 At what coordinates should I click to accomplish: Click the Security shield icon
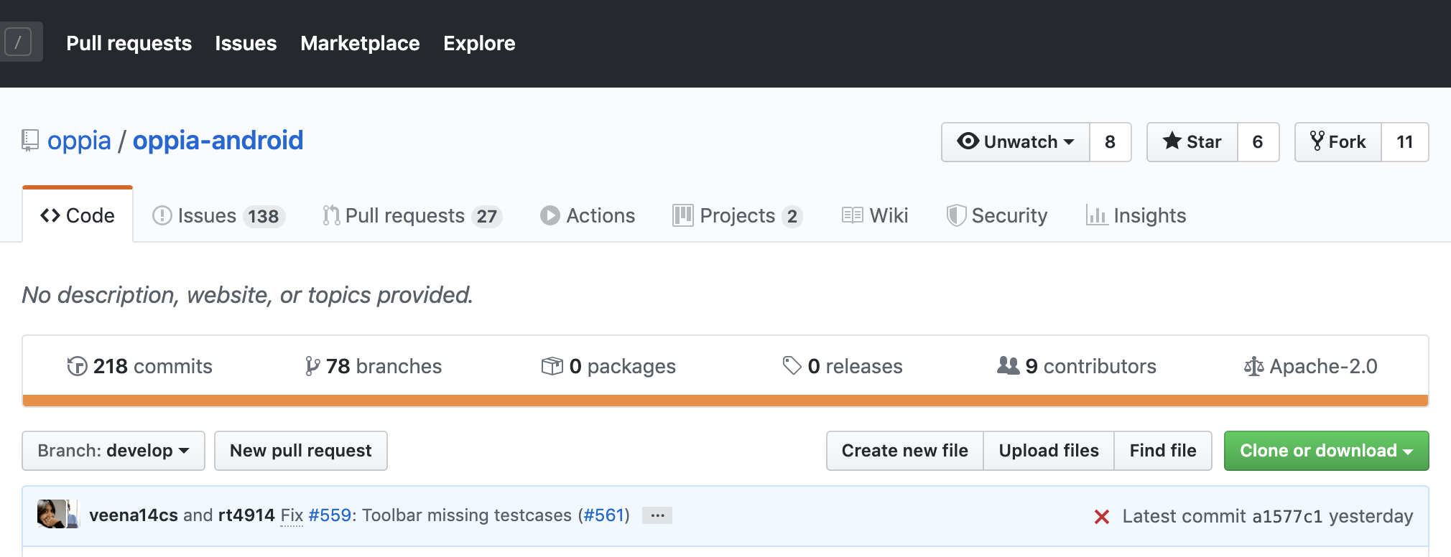click(956, 215)
